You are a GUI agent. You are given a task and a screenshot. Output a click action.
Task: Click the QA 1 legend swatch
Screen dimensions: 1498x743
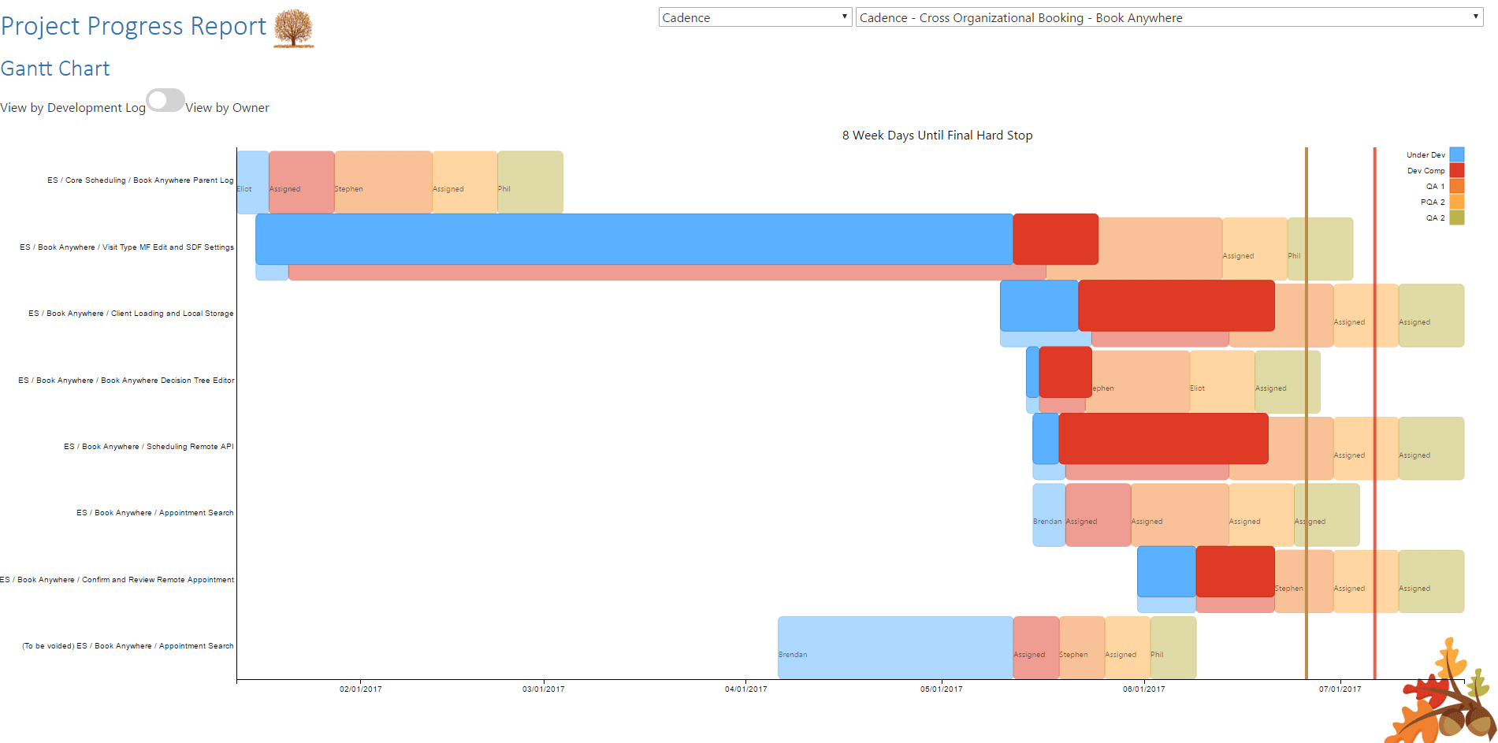point(1457,186)
